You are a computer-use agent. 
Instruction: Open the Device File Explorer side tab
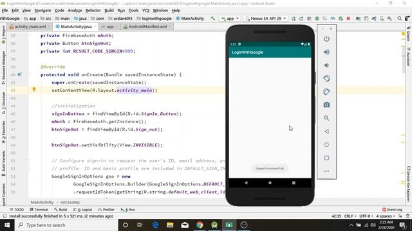(x=409, y=184)
